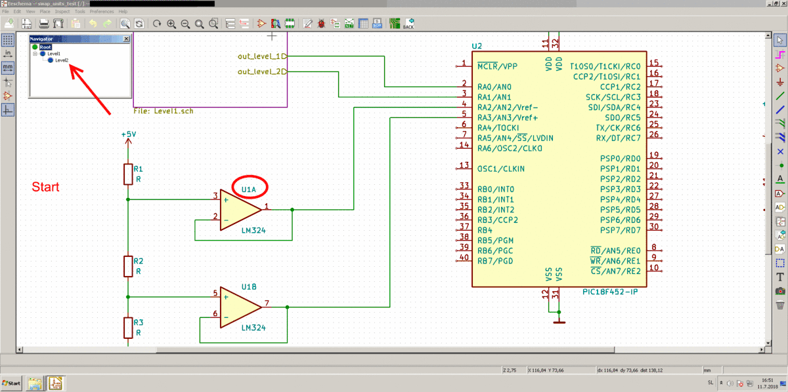788x392 pixels.
Task: Select Root in Navigator tree
Action: (45, 47)
